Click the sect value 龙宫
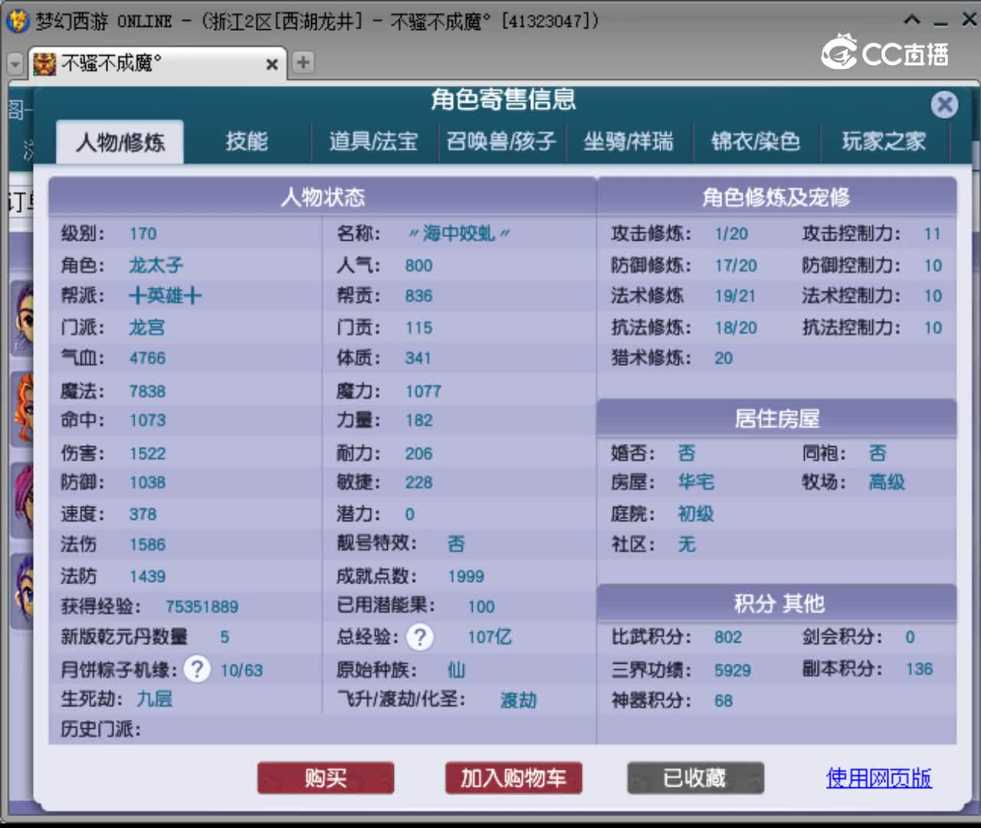Image resolution: width=981 pixels, height=828 pixels. pos(146,327)
